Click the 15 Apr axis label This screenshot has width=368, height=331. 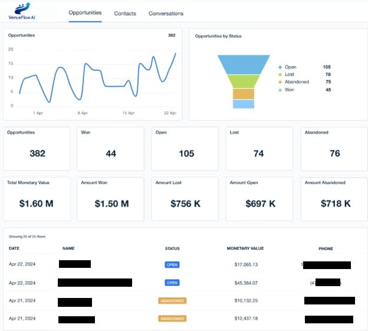pos(129,113)
